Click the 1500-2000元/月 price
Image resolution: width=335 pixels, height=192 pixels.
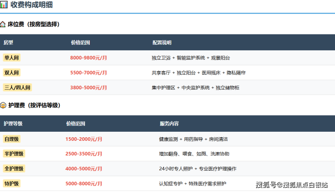tap(84, 139)
